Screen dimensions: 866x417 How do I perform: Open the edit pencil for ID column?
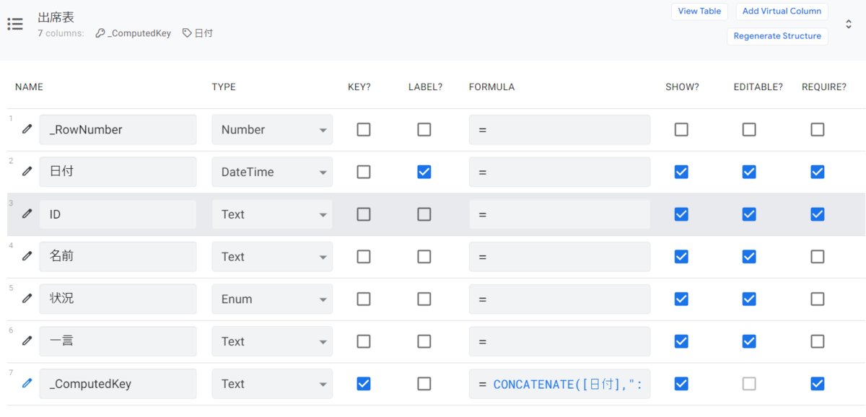point(27,214)
